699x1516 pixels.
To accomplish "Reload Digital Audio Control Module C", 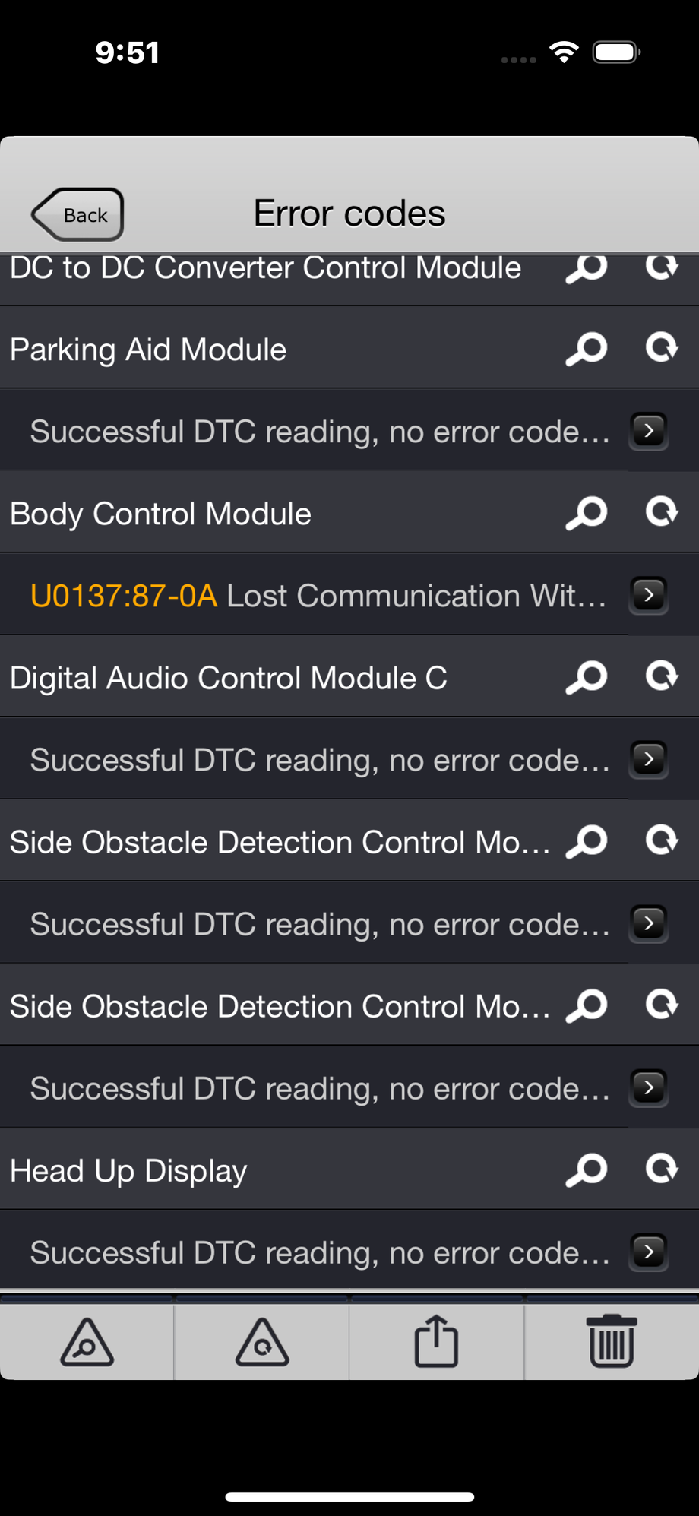I will [662, 676].
